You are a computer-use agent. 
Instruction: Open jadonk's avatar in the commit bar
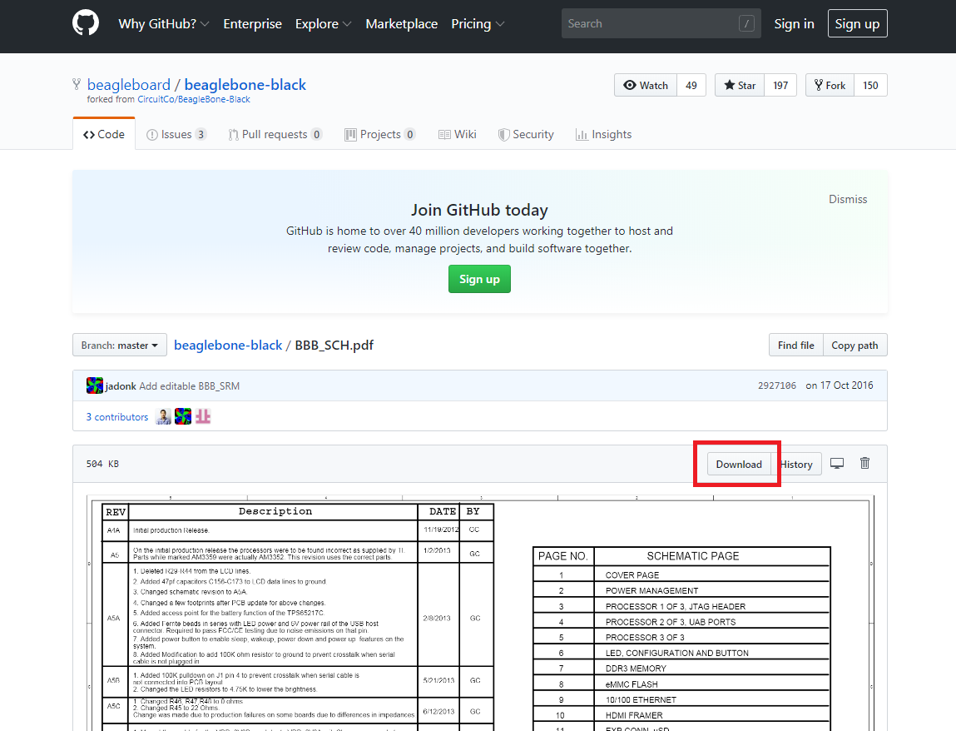[x=95, y=385]
